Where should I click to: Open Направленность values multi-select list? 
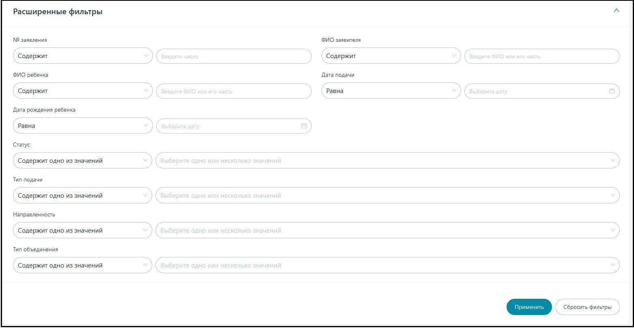(x=387, y=231)
